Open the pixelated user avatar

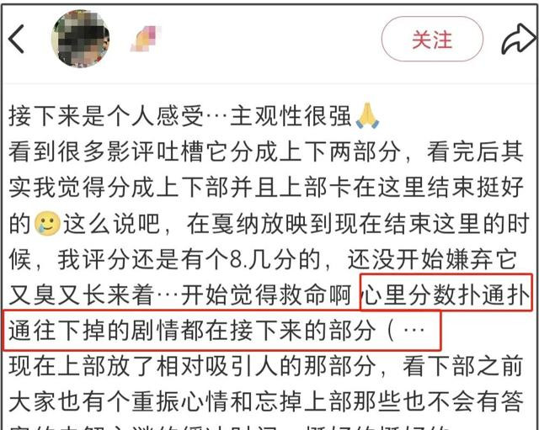(x=81, y=39)
